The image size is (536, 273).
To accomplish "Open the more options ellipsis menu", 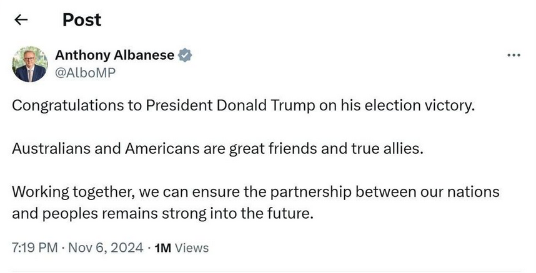I will (514, 55).
